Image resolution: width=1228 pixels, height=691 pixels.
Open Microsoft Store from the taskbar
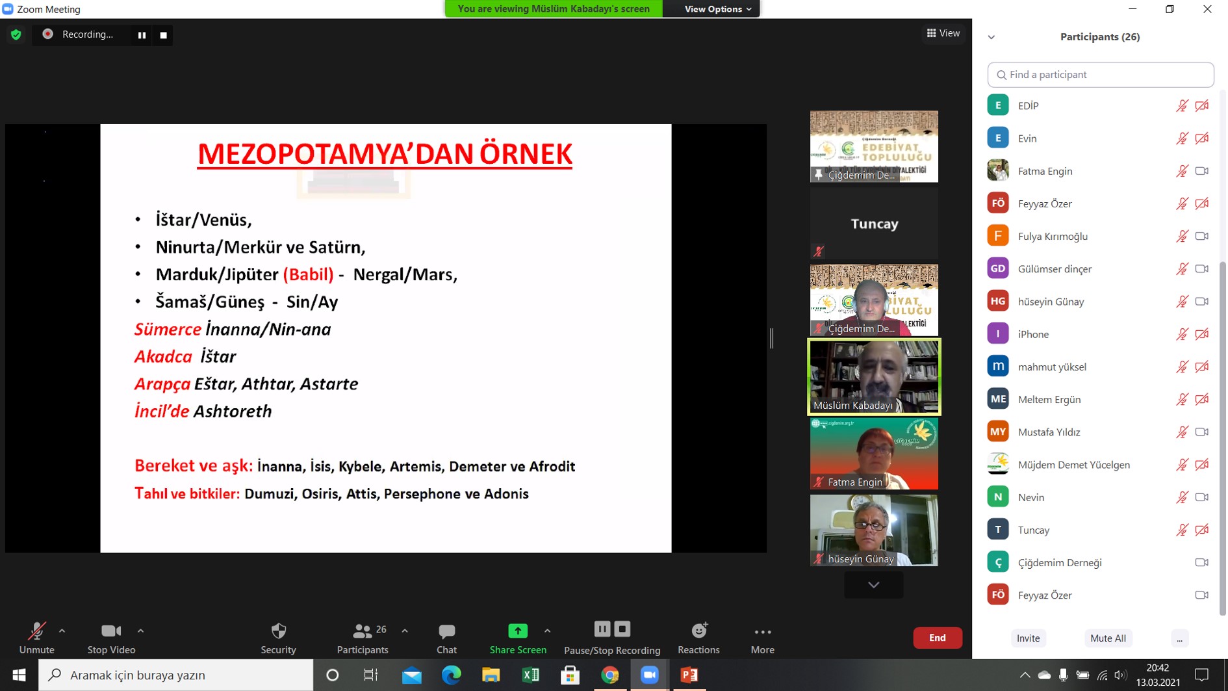570,675
